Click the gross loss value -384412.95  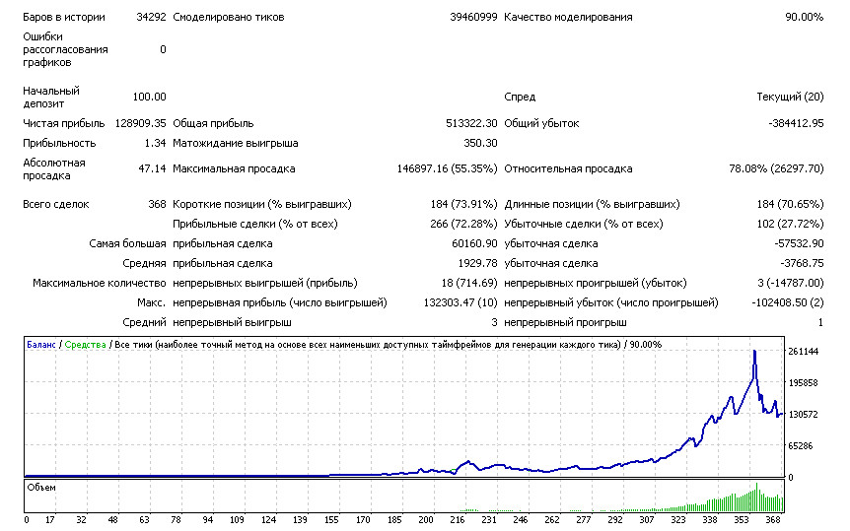coord(796,123)
